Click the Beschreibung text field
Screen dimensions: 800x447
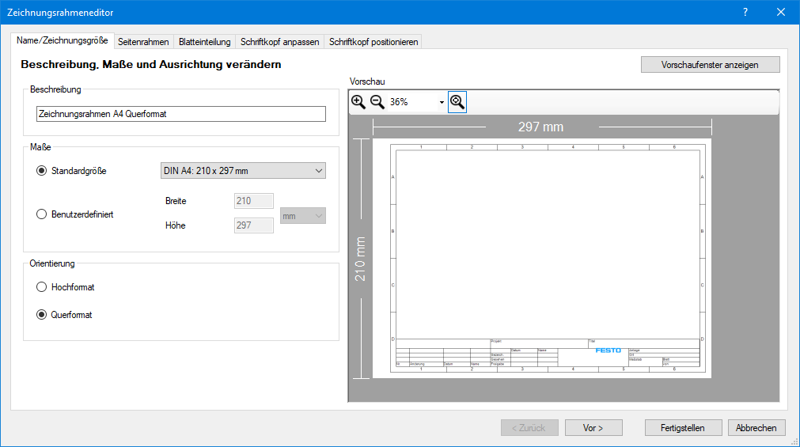tap(181, 114)
